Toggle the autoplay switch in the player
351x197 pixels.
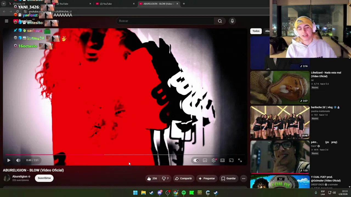(x=196, y=160)
